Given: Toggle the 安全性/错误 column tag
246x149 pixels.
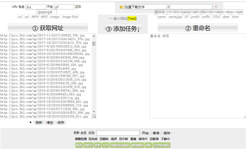Looking at the screenshot, I should click(x=162, y=145).
